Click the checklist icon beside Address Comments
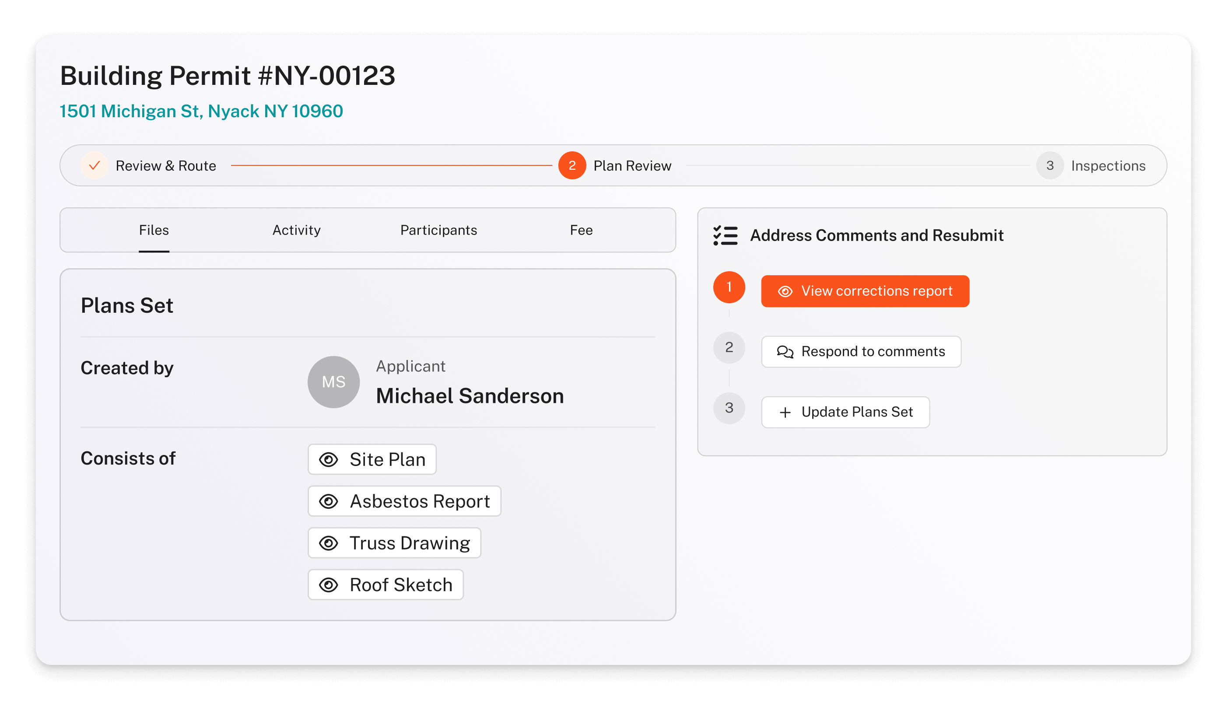 (x=725, y=235)
